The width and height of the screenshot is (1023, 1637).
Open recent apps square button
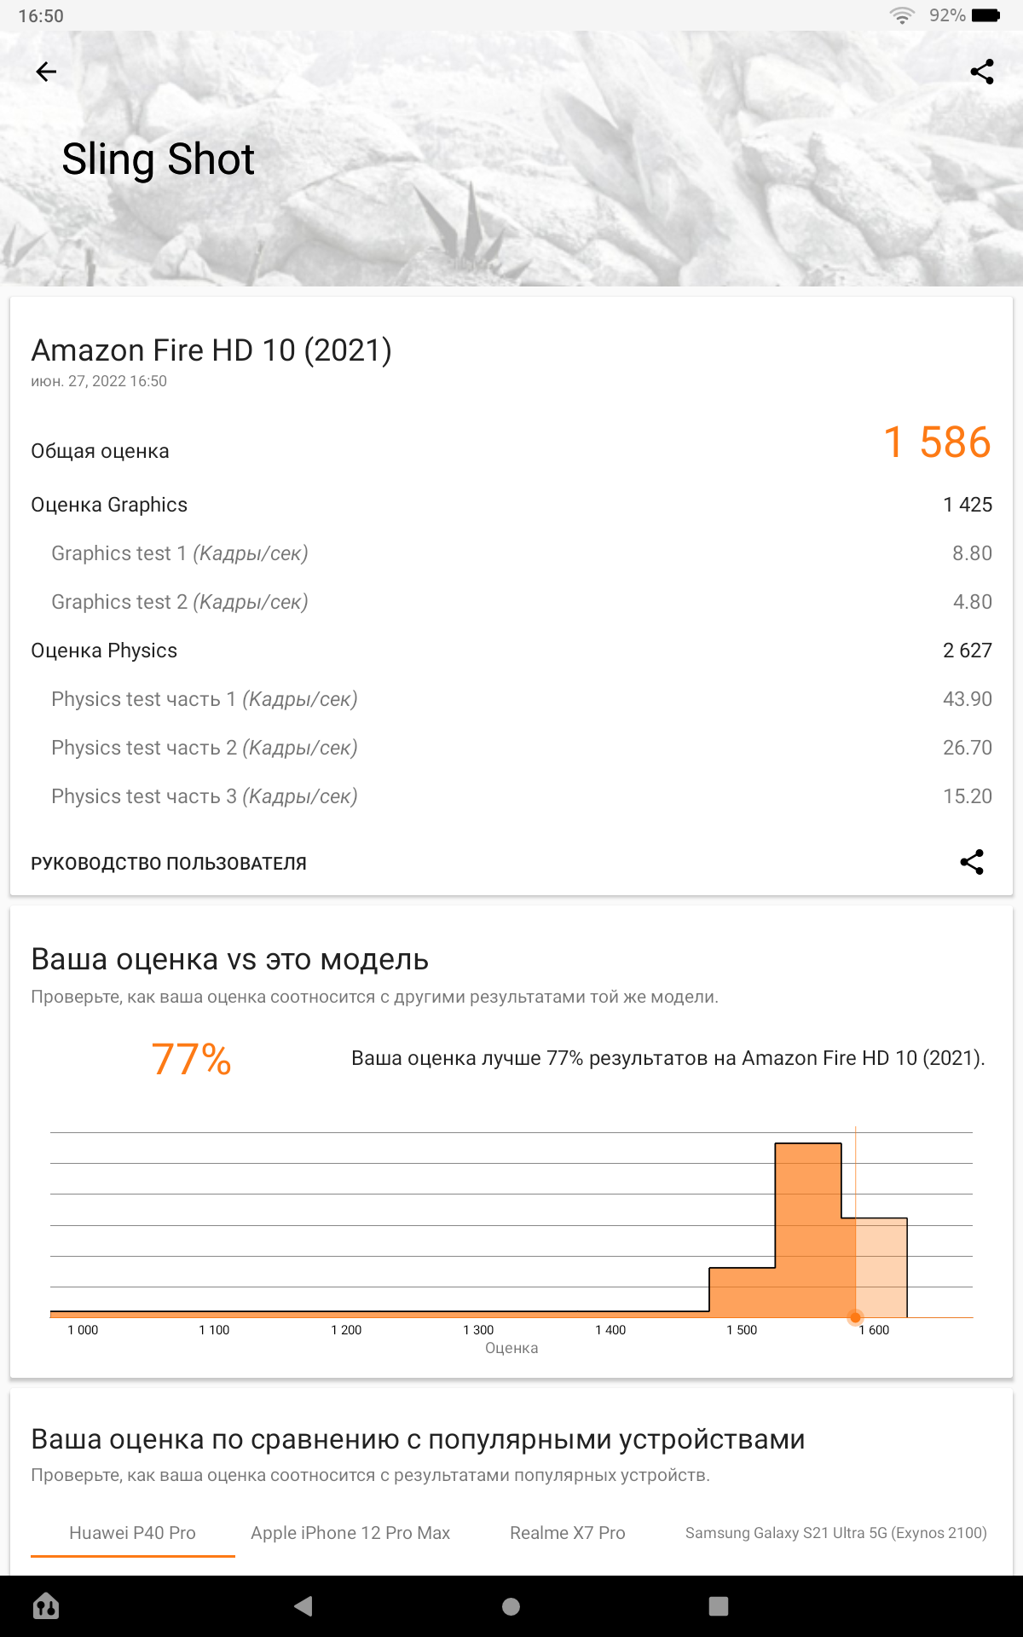tap(719, 1606)
